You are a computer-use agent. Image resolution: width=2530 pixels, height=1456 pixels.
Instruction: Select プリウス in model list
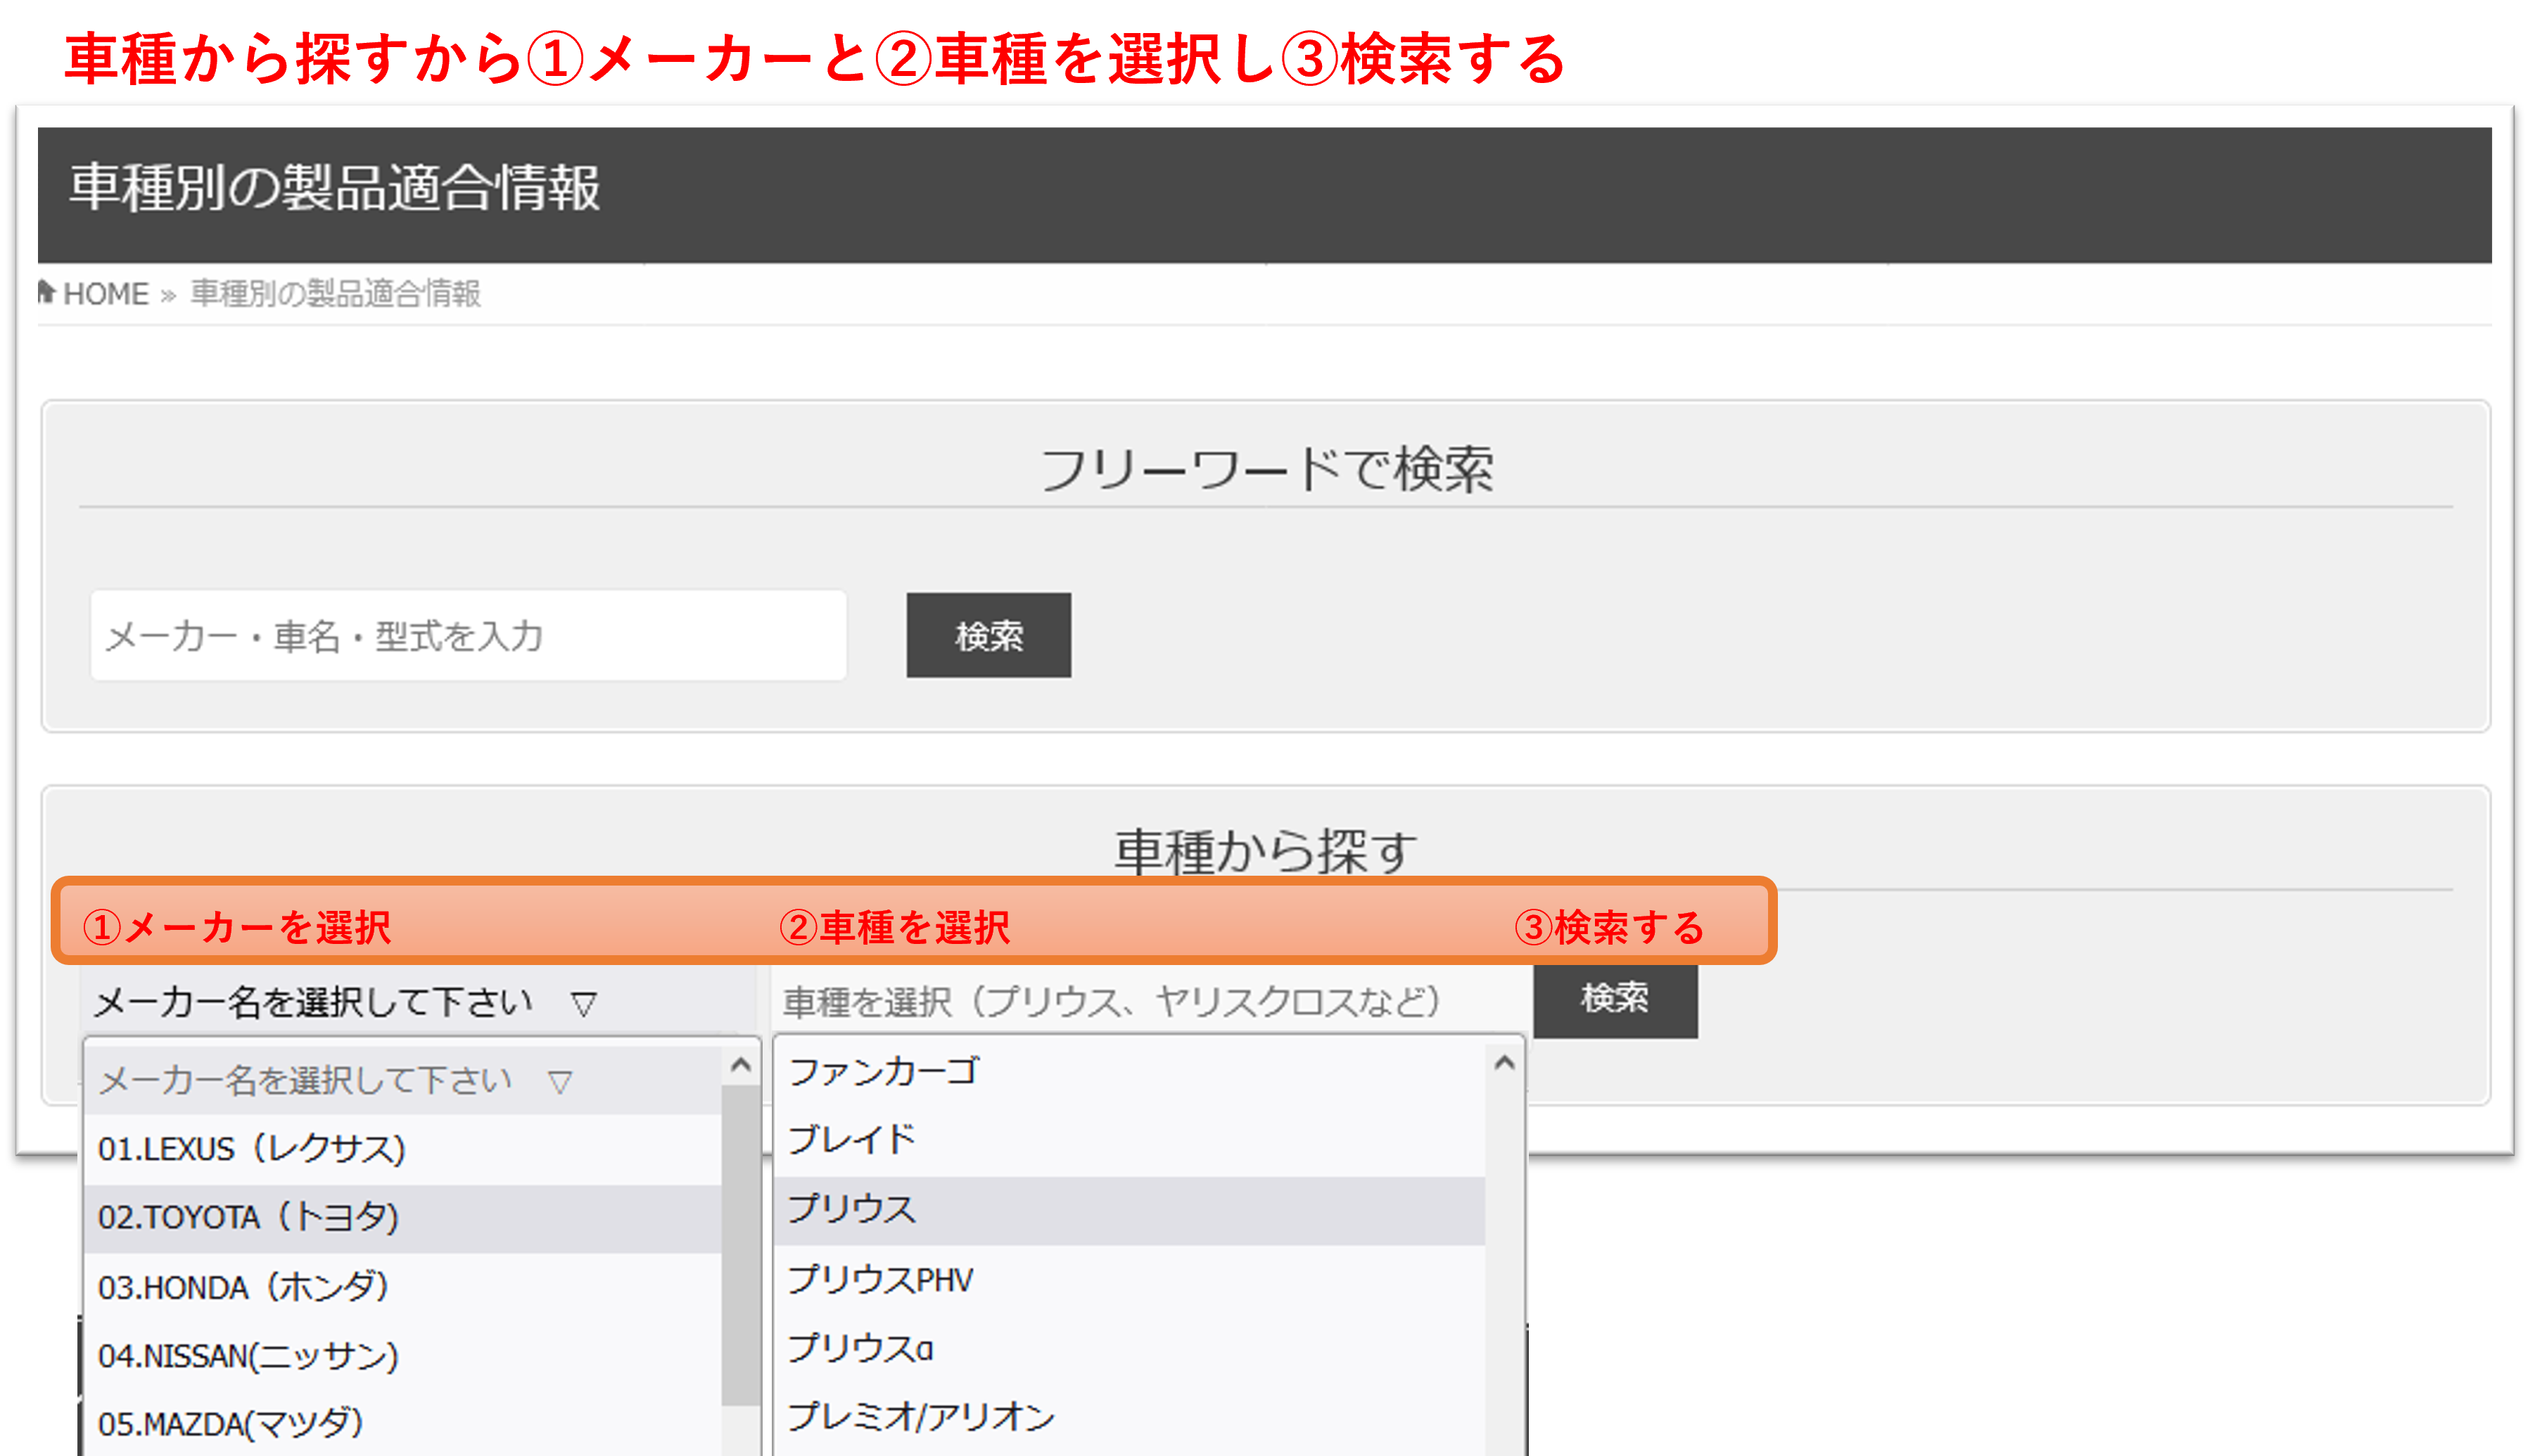coord(1130,1210)
